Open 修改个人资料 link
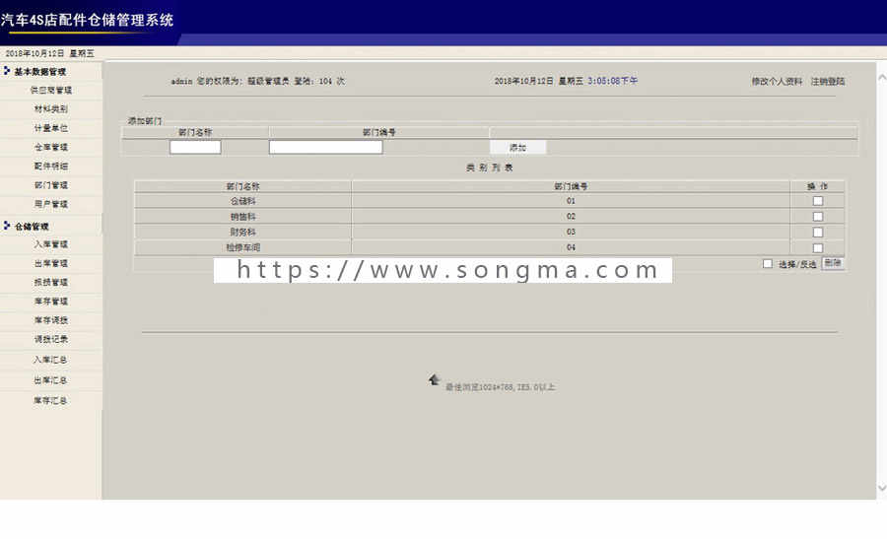Image resolution: width=887 pixels, height=539 pixels. pyautogui.click(x=777, y=82)
